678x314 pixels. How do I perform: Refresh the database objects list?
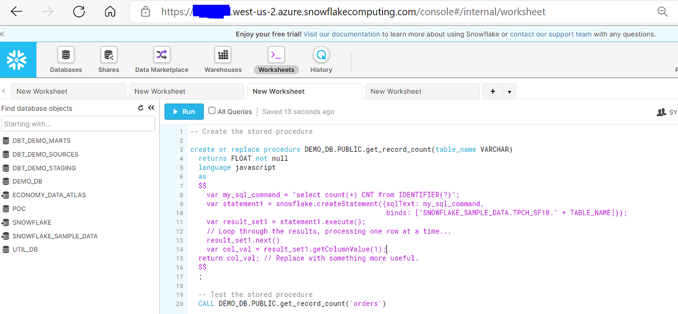coord(140,107)
